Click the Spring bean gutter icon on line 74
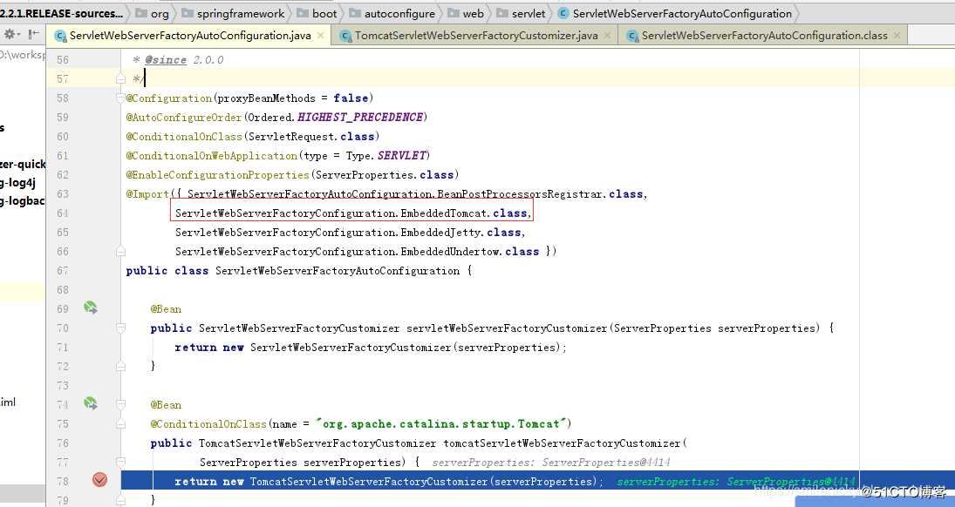The height and width of the screenshot is (507, 955). coord(91,403)
